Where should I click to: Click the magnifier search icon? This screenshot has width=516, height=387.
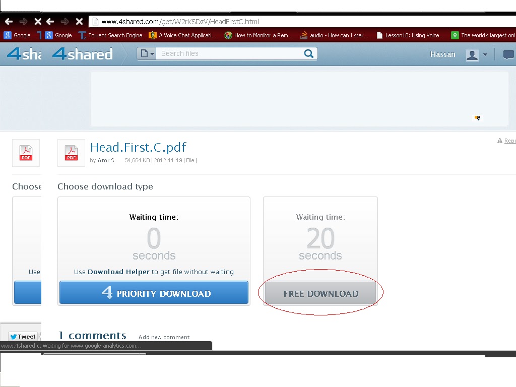[309, 53]
